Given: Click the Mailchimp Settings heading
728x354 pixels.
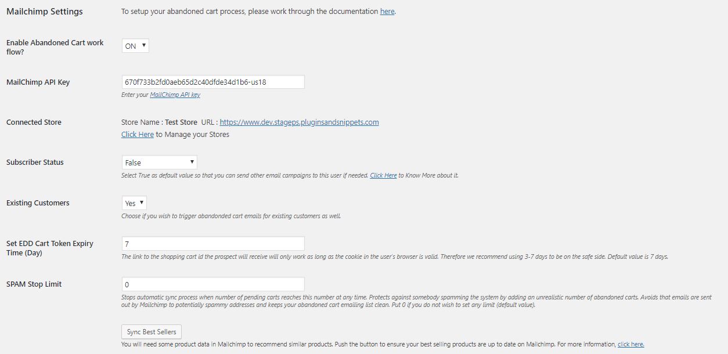Looking at the screenshot, I should [45, 12].
